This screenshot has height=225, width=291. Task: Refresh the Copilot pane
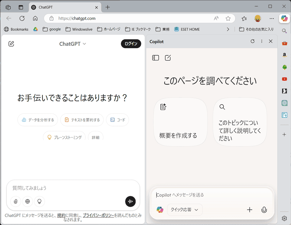coord(253,41)
